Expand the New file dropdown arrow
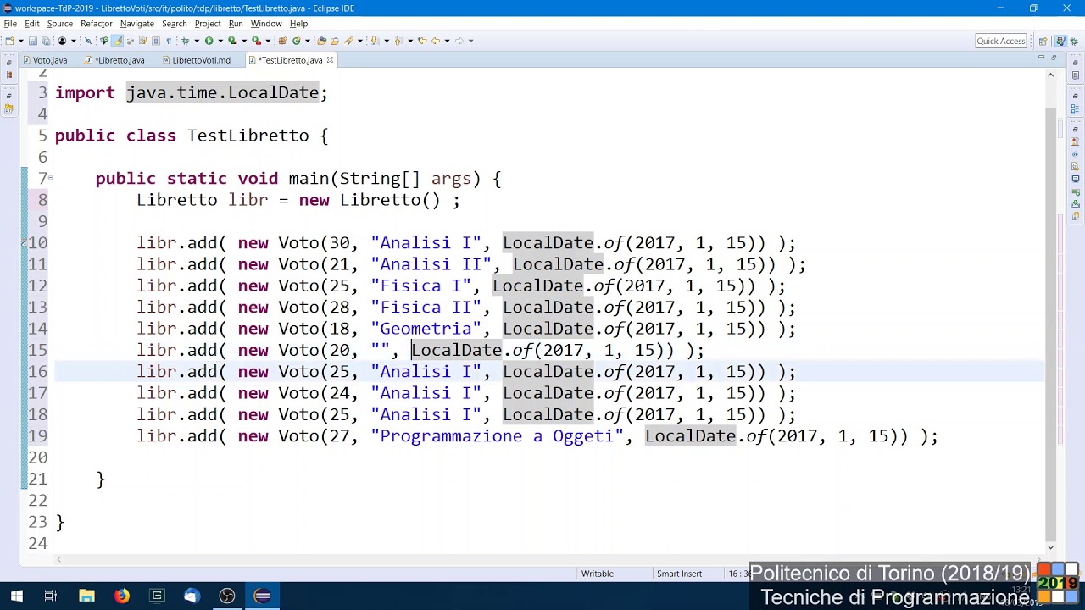This screenshot has height=610, width=1085. [x=21, y=41]
